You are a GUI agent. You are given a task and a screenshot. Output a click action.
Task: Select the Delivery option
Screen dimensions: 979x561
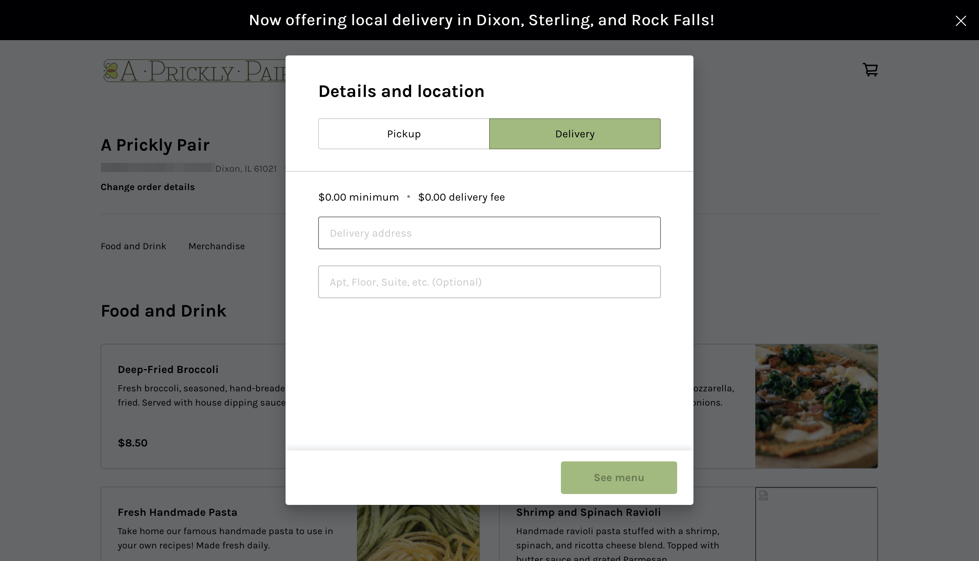click(574, 134)
